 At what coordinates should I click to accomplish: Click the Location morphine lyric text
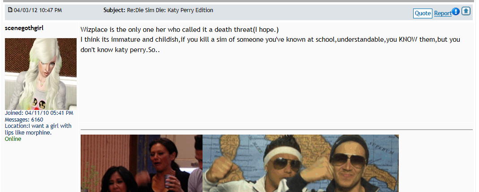point(38,129)
